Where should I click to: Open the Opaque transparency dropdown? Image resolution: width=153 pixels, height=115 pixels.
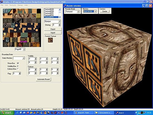coord(53,21)
